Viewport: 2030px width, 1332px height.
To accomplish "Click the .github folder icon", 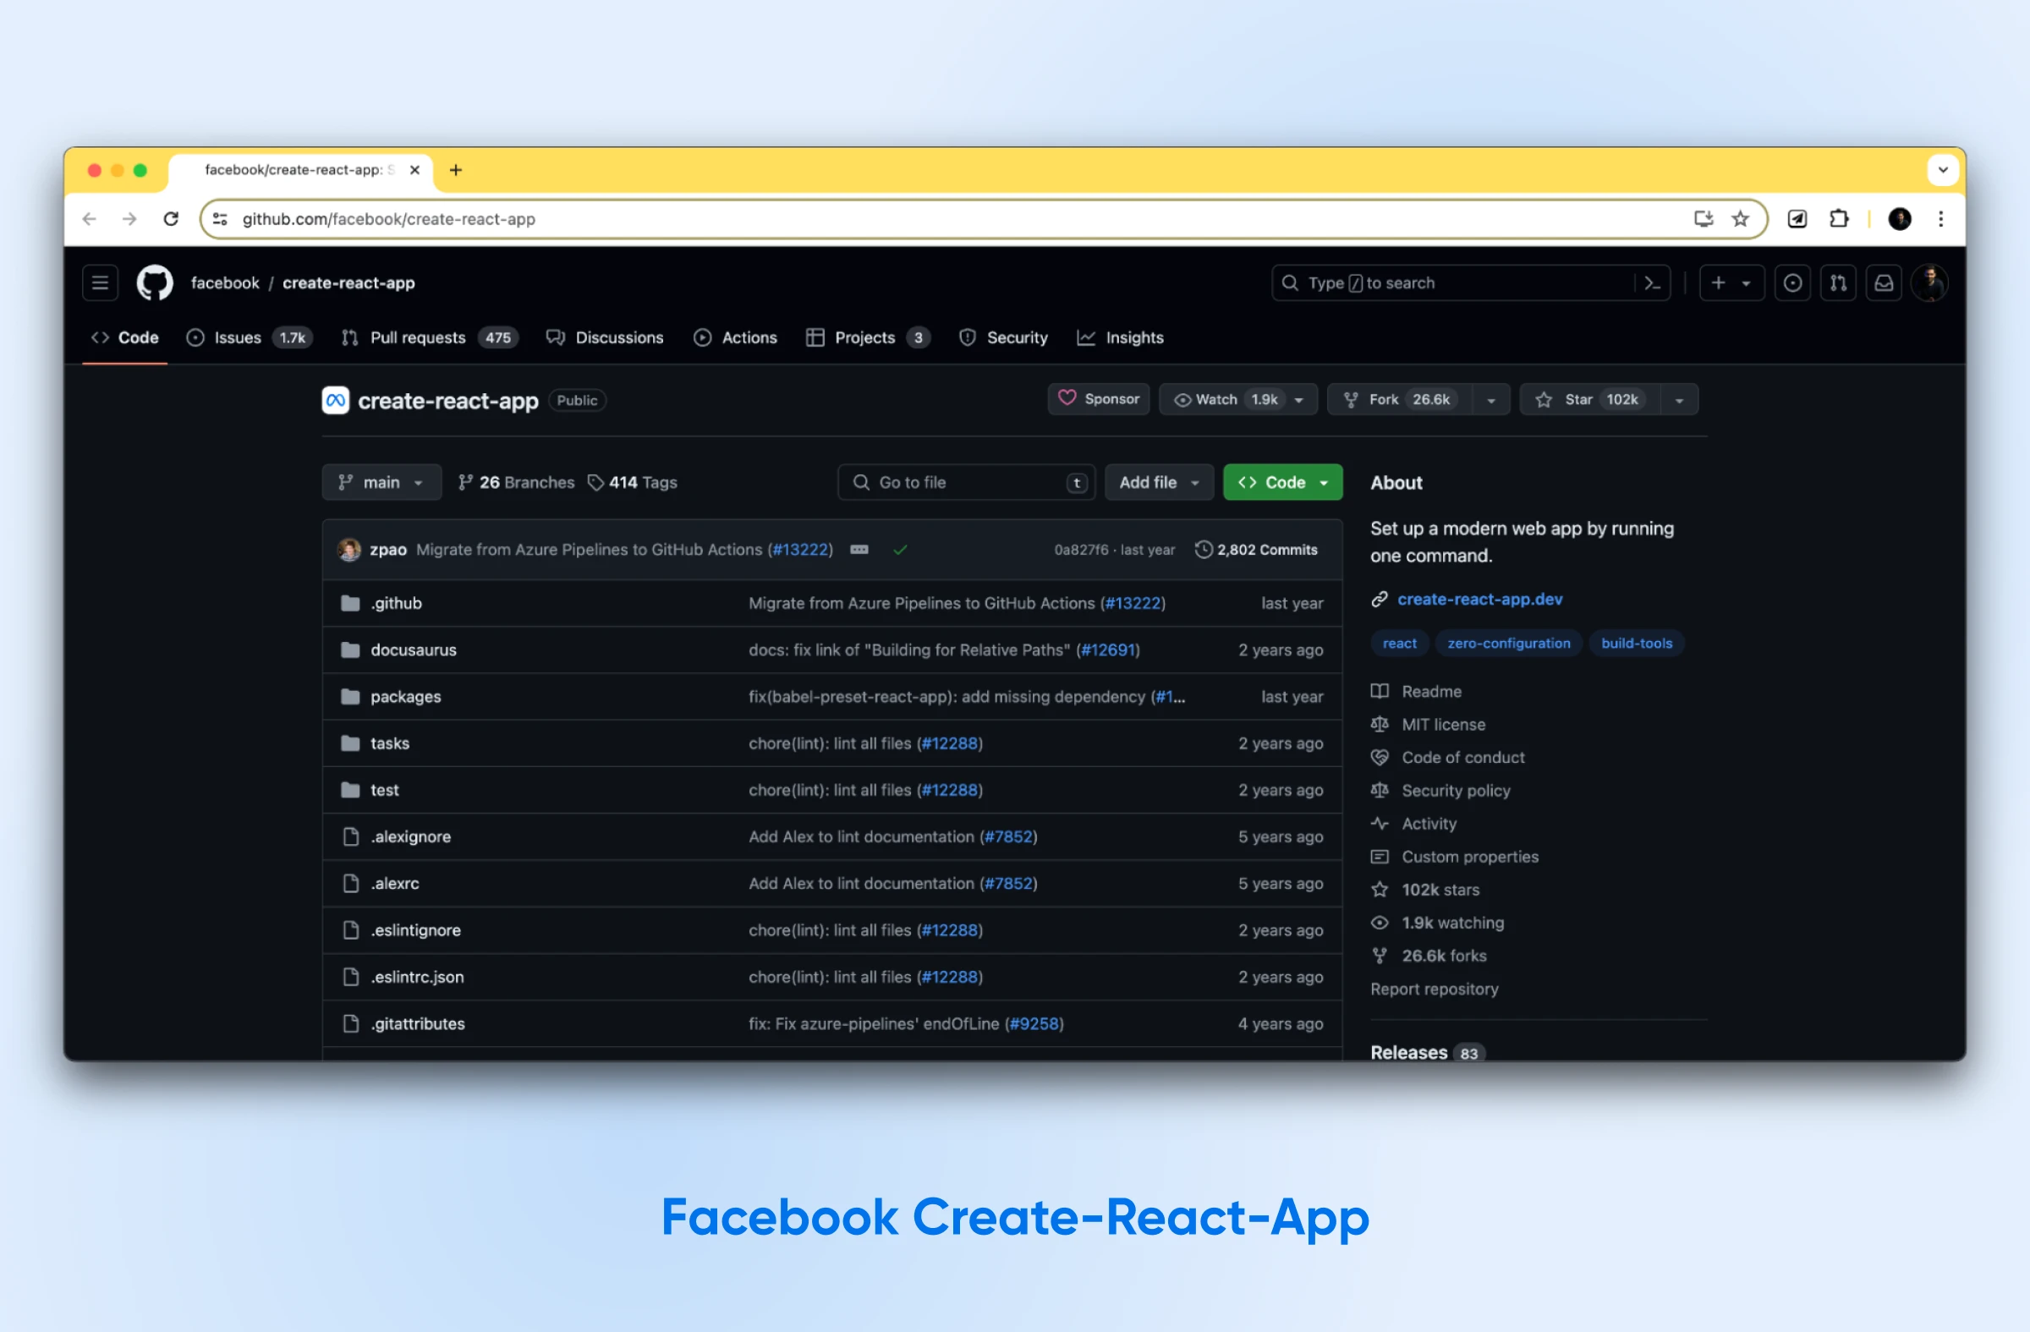I will [349, 604].
